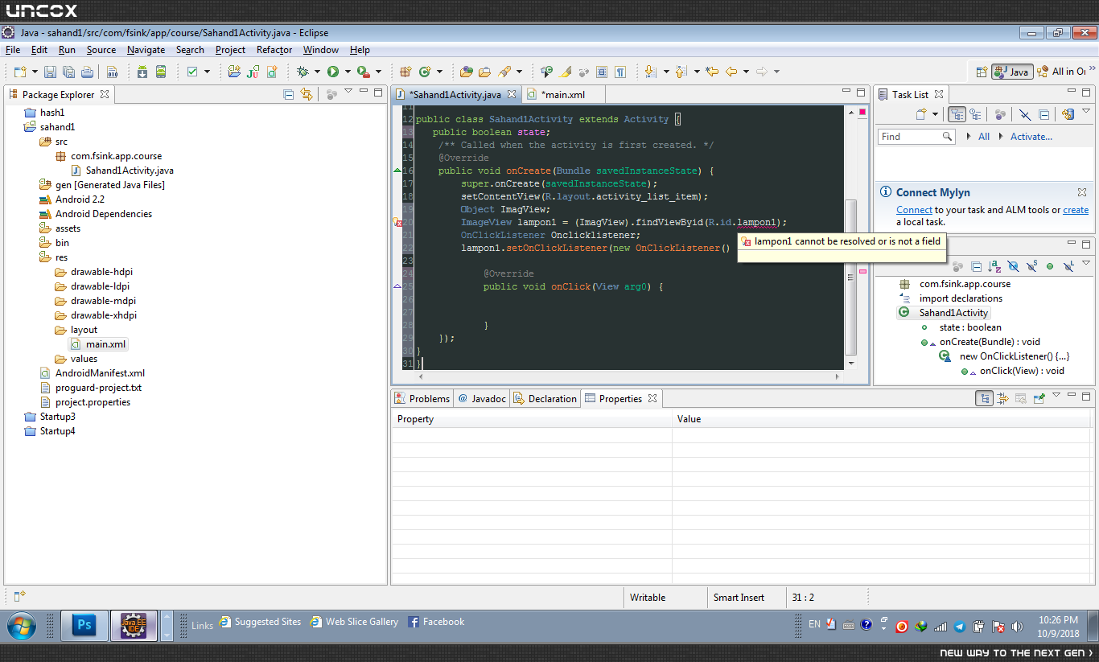1099x662 pixels.
Task: Open the Navigate menu
Action: click(146, 50)
